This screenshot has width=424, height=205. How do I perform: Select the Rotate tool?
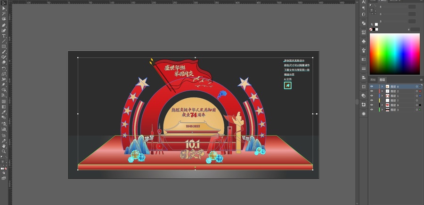click(x=4, y=69)
